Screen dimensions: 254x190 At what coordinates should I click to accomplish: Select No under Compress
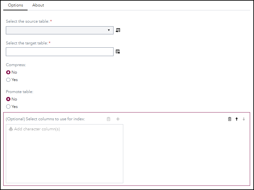coord(8,72)
